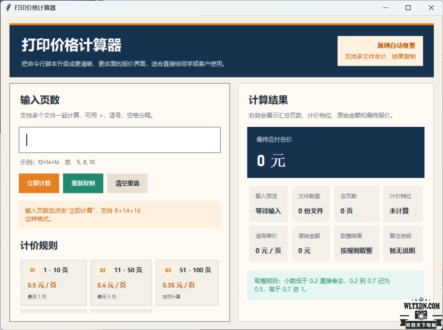Select the 适用单价 stat card
Viewport: 443px width, 330px height.
[268, 243]
